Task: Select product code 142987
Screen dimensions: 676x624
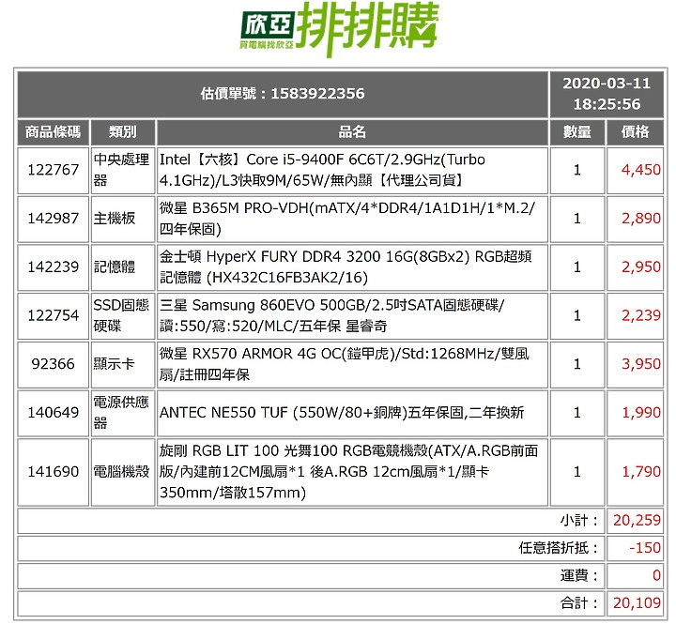Action: click(x=53, y=219)
